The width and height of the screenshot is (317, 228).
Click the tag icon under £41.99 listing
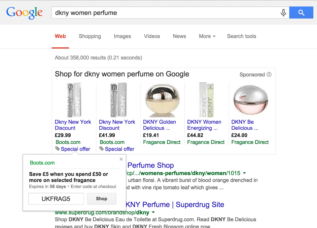coord(102,149)
